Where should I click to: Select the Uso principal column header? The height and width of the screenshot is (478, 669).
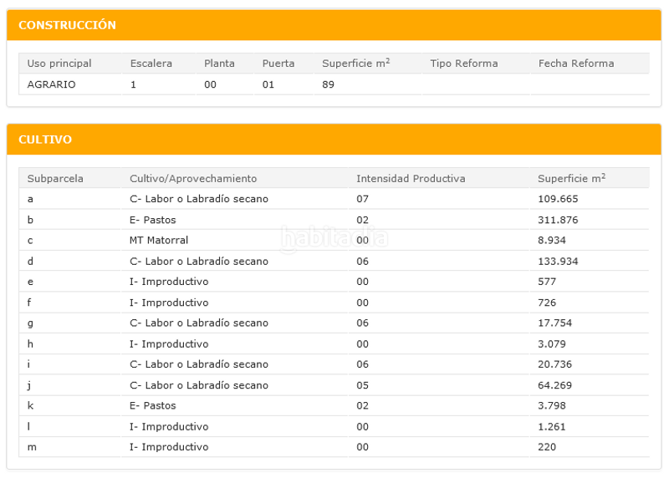[x=59, y=64]
